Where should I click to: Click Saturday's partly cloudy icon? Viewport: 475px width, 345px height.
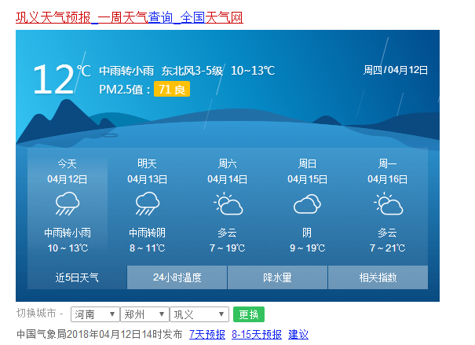tap(228, 205)
